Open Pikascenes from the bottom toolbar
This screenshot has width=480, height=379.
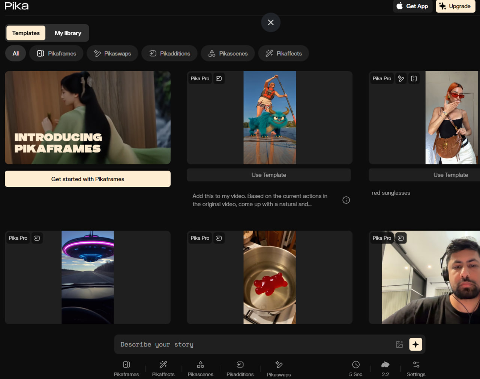coord(200,365)
